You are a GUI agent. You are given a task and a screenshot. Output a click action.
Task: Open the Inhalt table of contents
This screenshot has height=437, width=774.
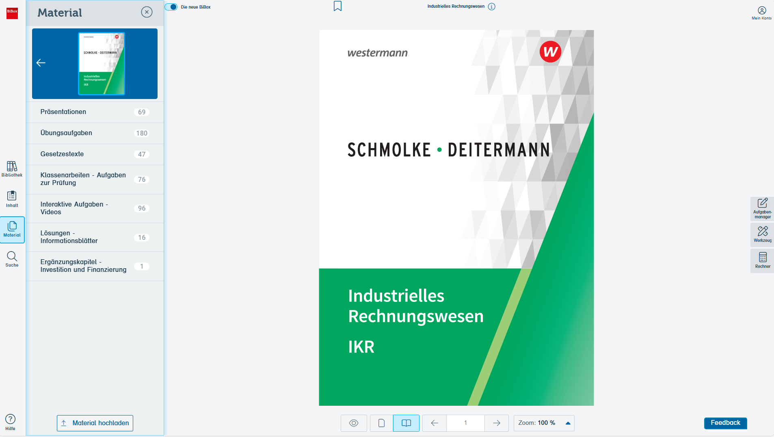[x=12, y=199]
